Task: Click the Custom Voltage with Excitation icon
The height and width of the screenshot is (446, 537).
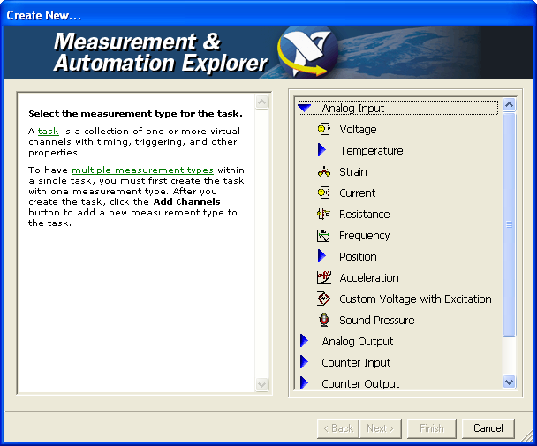Action: click(x=323, y=299)
